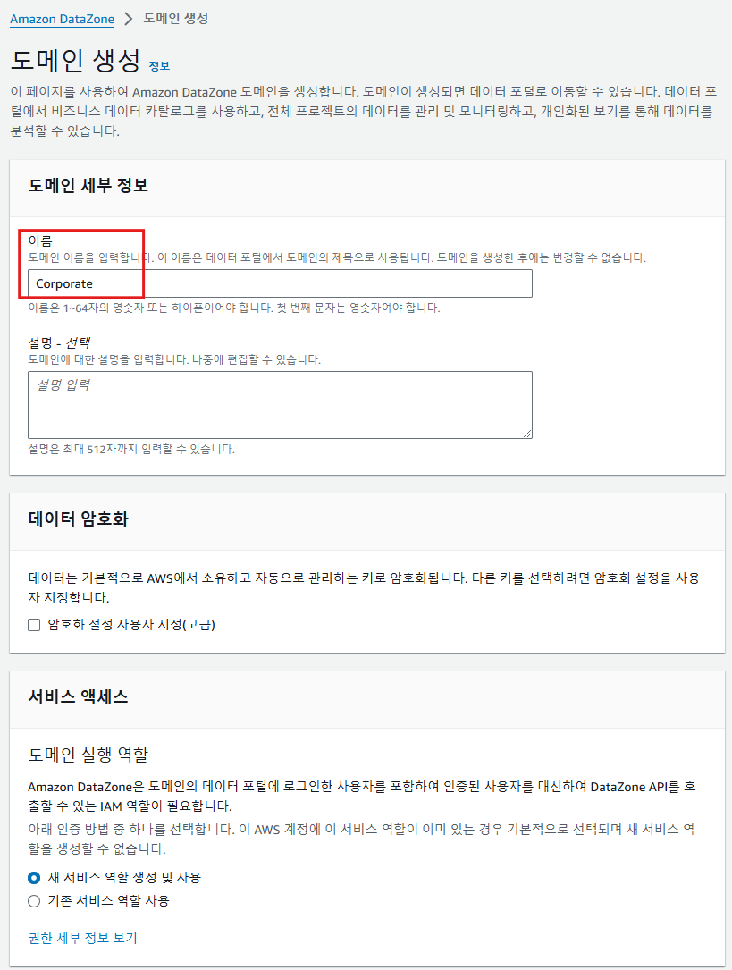Click the 설명은 최대 512자까지 hint text
This screenshot has height=970, width=732.
click(x=131, y=449)
